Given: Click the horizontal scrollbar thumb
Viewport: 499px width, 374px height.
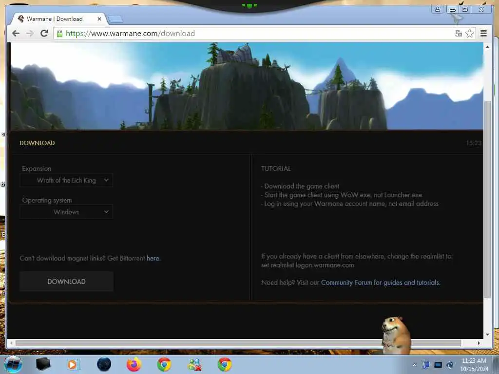Looking at the screenshot, I should pos(238,343).
